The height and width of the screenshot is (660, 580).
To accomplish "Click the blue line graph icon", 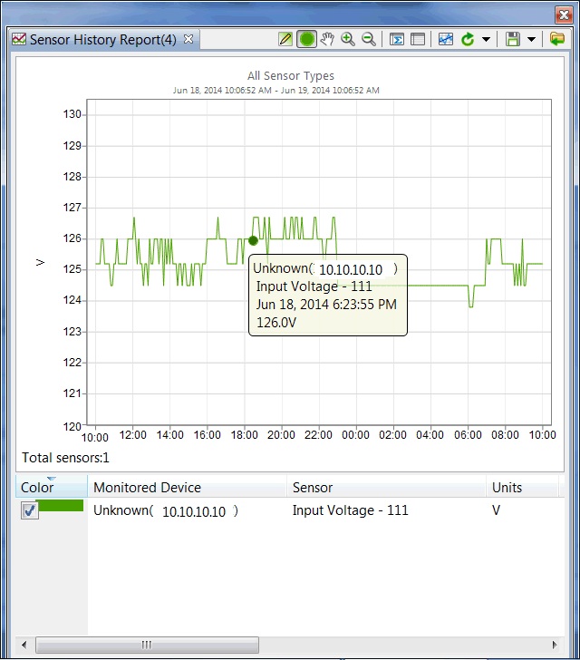I will click(446, 39).
